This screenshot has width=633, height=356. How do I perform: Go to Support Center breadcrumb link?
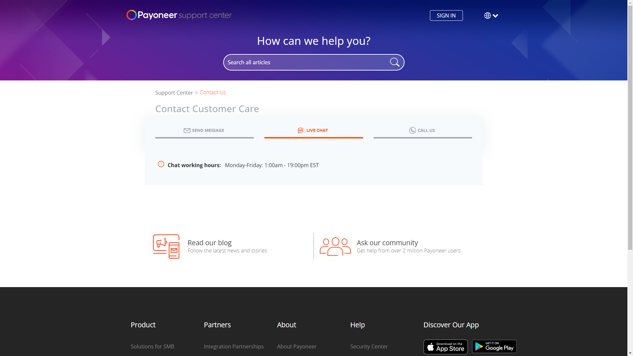[174, 93]
